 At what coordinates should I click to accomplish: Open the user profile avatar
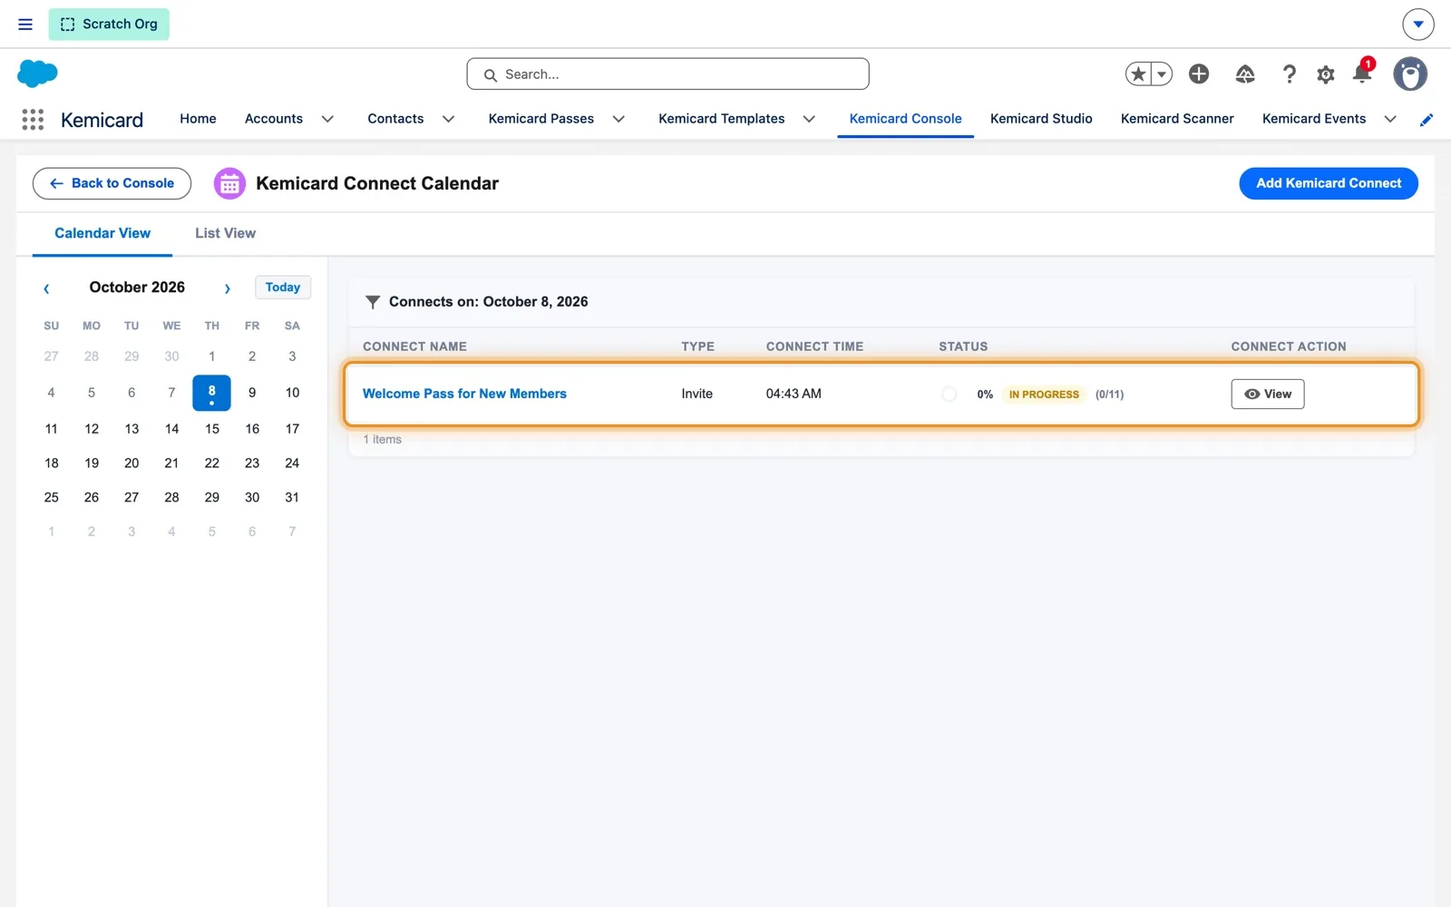[1410, 74]
